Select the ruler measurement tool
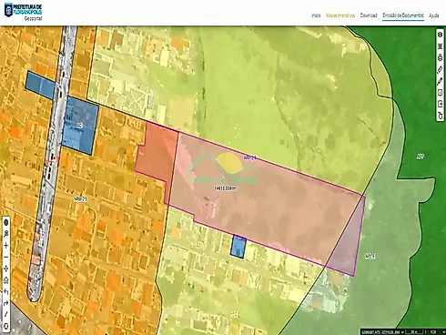446x335 pixels. tap(440, 69)
